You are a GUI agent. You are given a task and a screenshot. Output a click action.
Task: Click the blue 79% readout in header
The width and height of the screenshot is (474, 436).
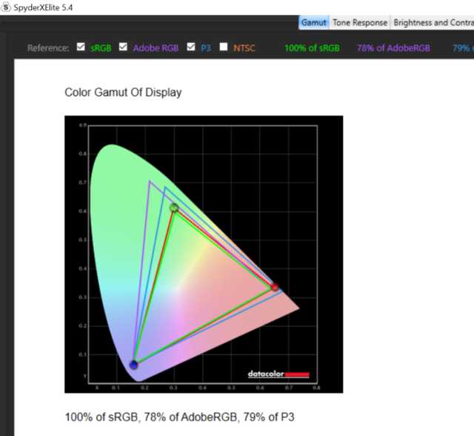(463, 48)
